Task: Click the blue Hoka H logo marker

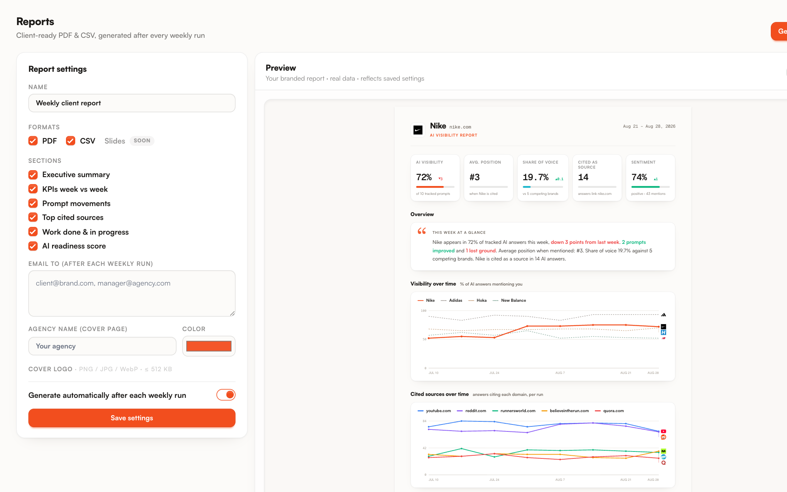Action: pos(664,332)
